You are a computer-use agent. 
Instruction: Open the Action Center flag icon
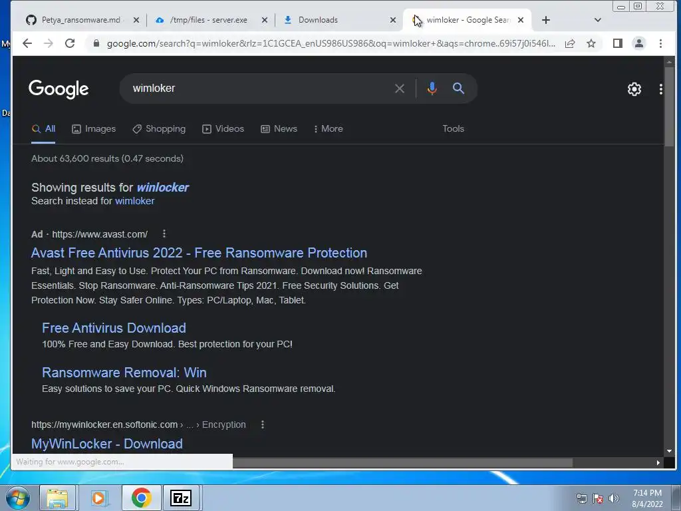(x=598, y=498)
